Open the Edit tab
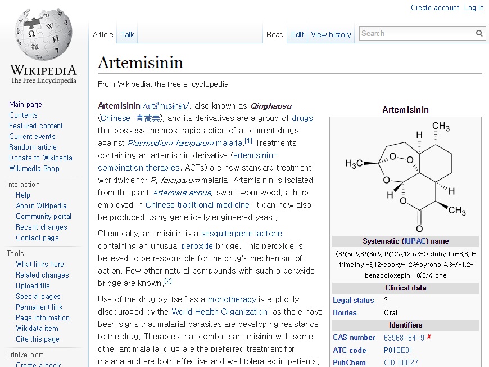This screenshot has width=489, height=367. pyautogui.click(x=297, y=34)
